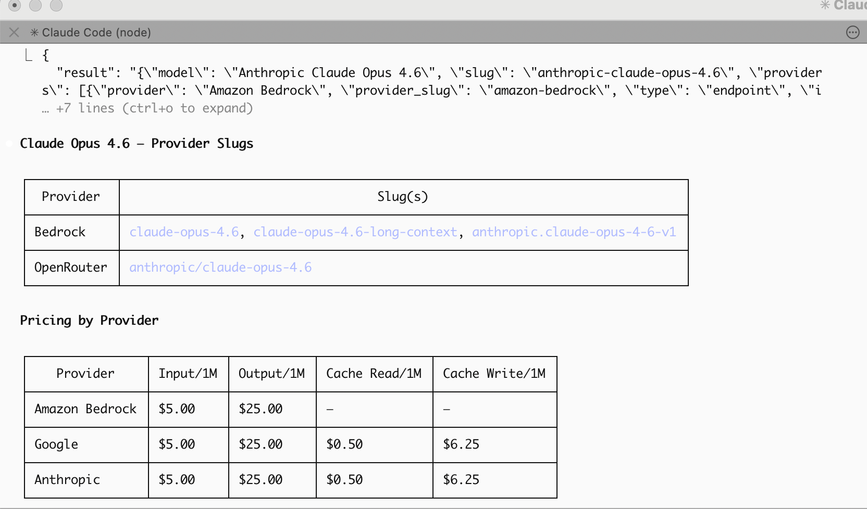Click the "Claude Opus 4.6 — Provider Slugs" heading
This screenshot has height=509, width=867.
click(137, 144)
